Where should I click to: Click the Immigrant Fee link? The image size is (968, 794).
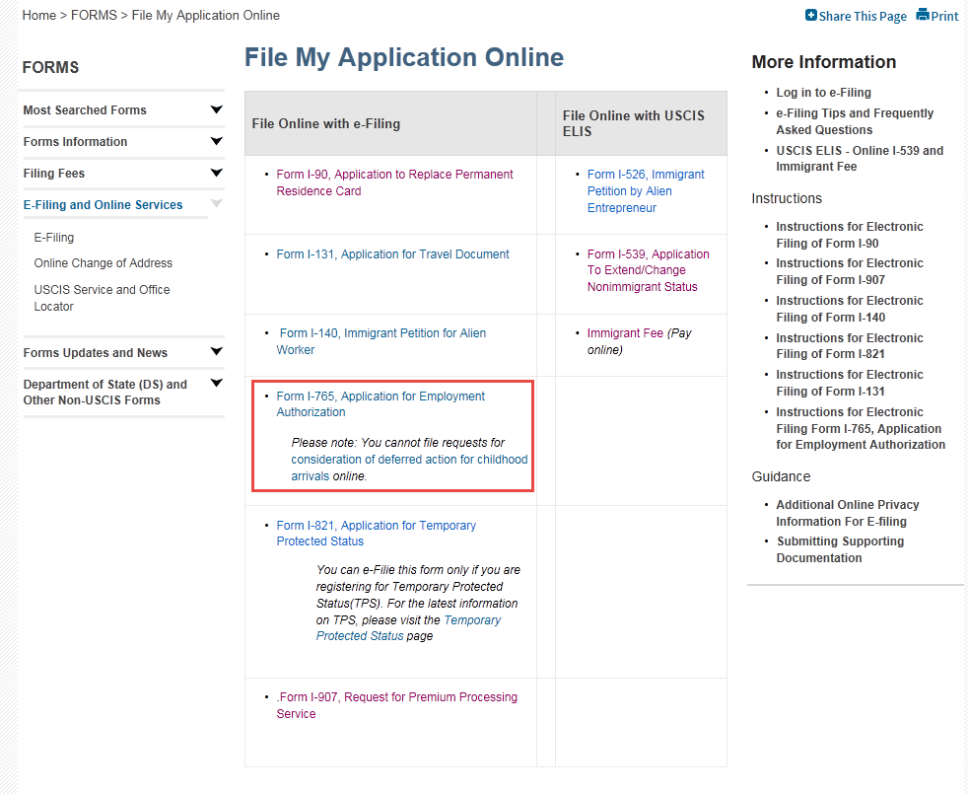(625, 333)
